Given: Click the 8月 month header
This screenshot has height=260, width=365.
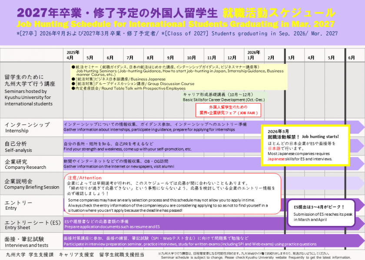Looking at the screenshot, I should tap(150, 57).
